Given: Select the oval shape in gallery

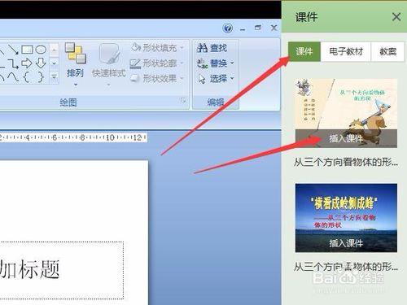Looking at the screenshot, I should (x=41, y=50).
